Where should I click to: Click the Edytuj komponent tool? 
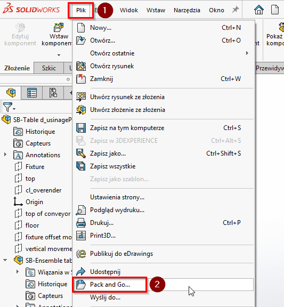[20, 34]
